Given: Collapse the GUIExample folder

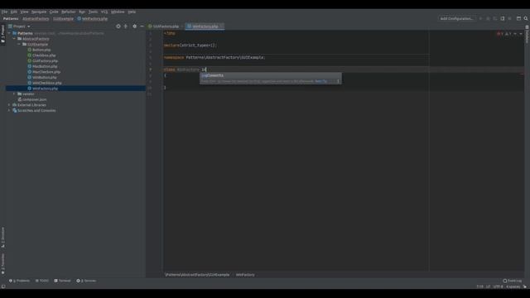Looking at the screenshot, I should (x=19, y=44).
